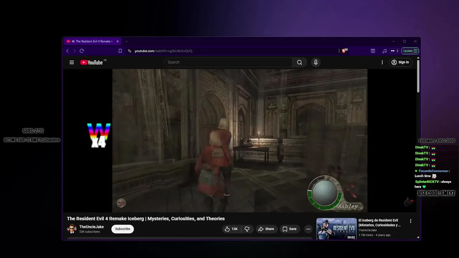Click the search magnifier button
Screen dimensions: 459x258
(x=299, y=62)
